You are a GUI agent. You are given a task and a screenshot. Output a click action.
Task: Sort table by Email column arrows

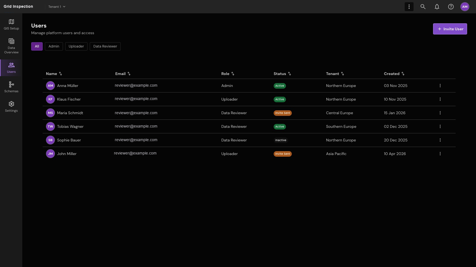pyautogui.click(x=129, y=74)
